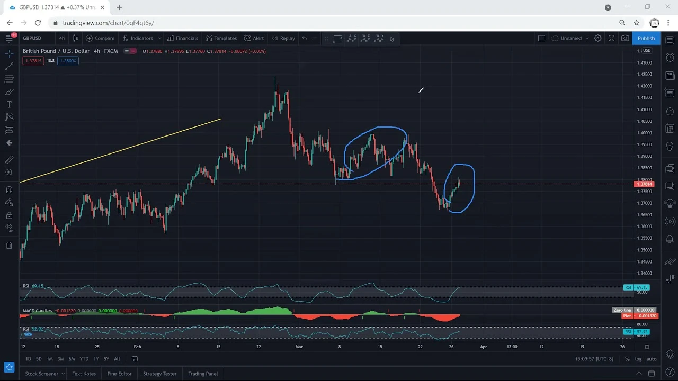The width and height of the screenshot is (678, 381).
Task: Select the ruler measure tool
Action: tap(9, 160)
